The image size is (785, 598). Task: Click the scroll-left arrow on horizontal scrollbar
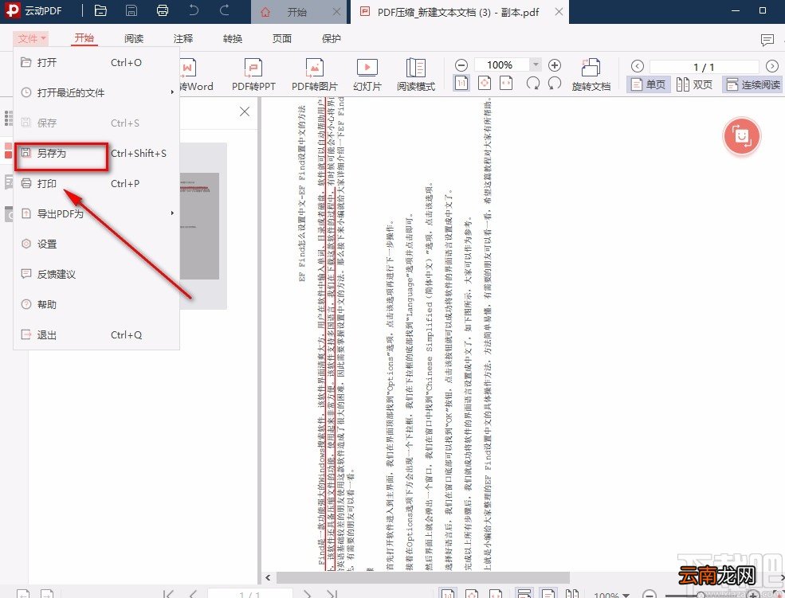pos(268,577)
